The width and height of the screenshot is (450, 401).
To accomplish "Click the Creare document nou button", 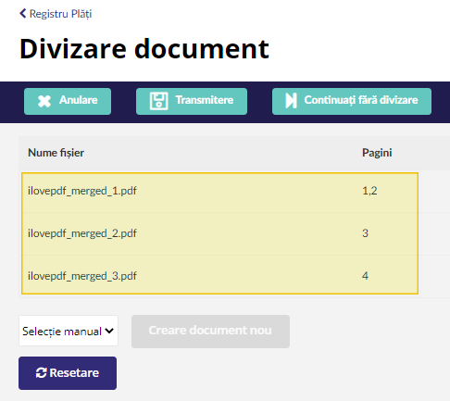I will pyautogui.click(x=210, y=332).
